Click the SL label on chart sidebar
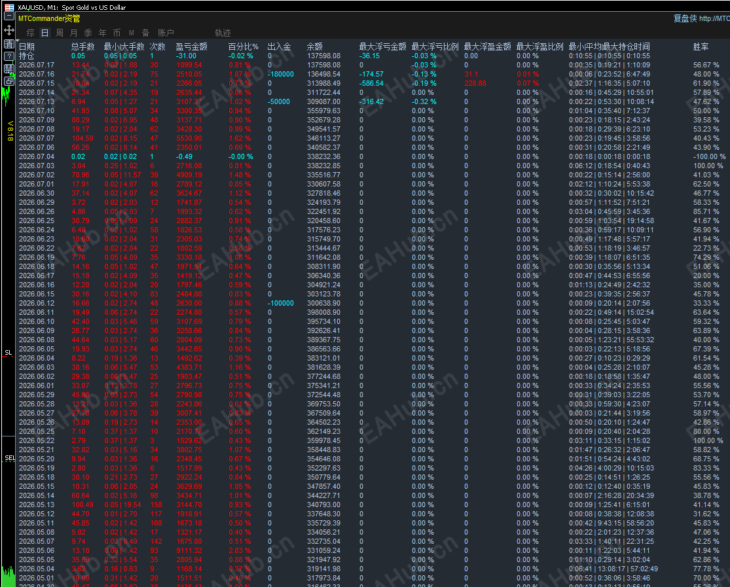 click(9, 352)
